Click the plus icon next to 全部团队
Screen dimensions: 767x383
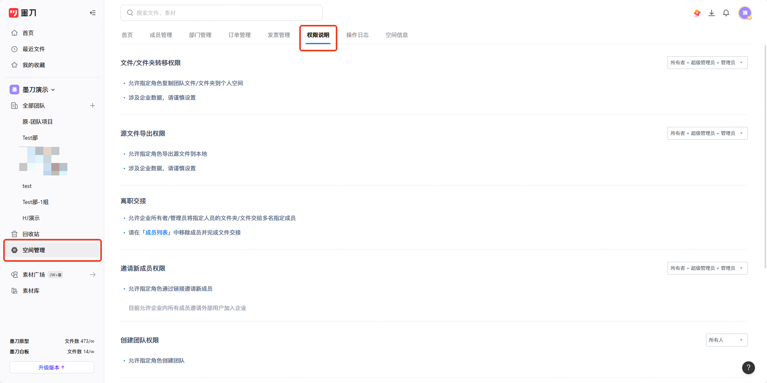[93, 106]
